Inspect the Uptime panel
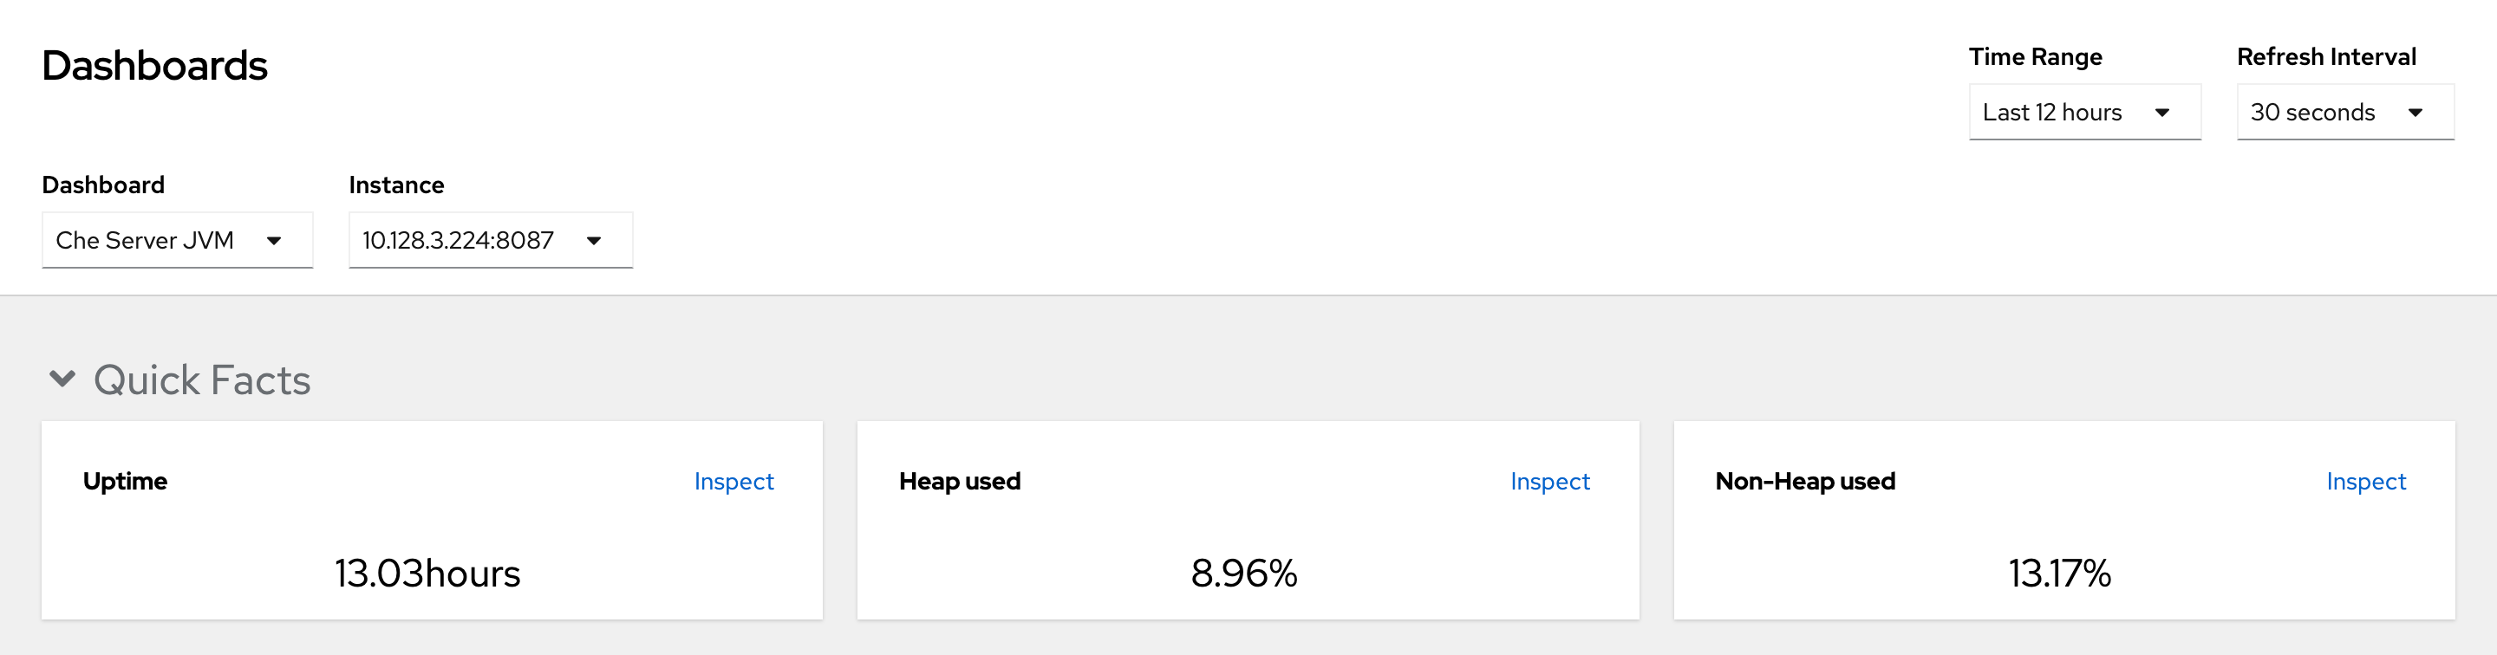This screenshot has width=2497, height=655. 733,482
